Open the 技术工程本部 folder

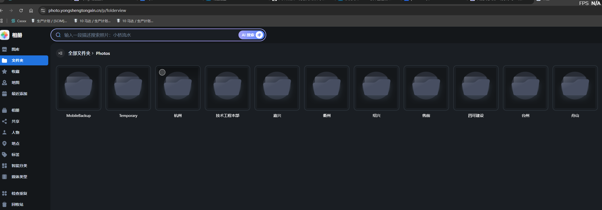[227, 88]
